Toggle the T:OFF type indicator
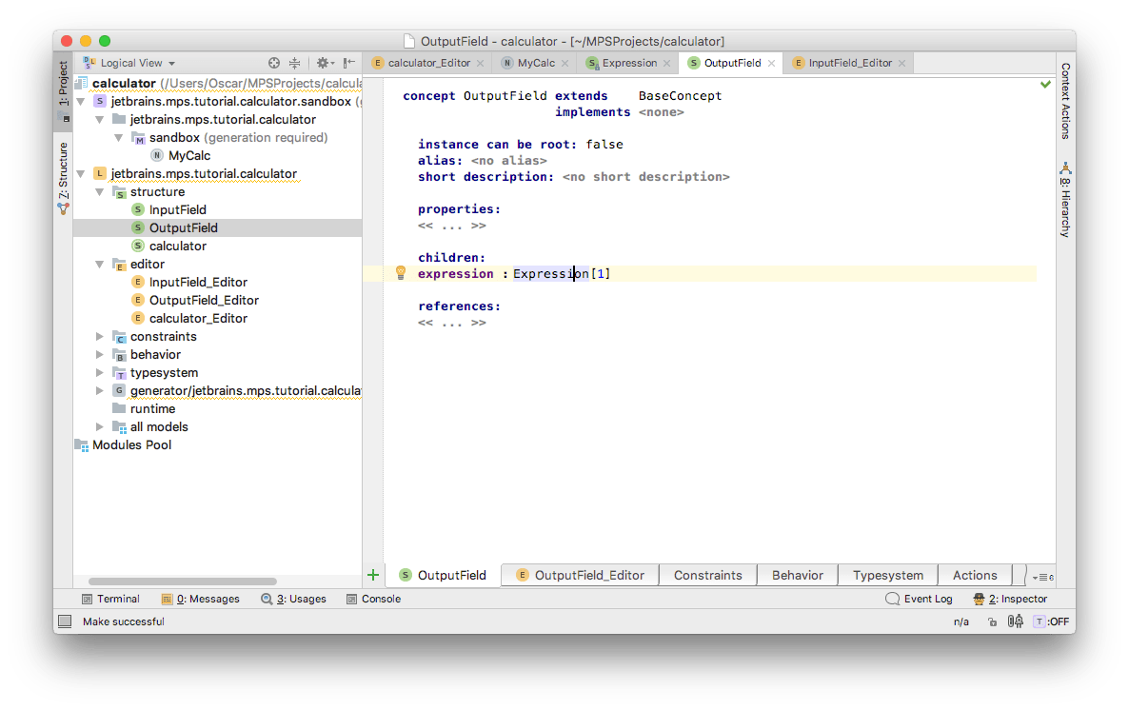This screenshot has width=1129, height=710. (1051, 621)
